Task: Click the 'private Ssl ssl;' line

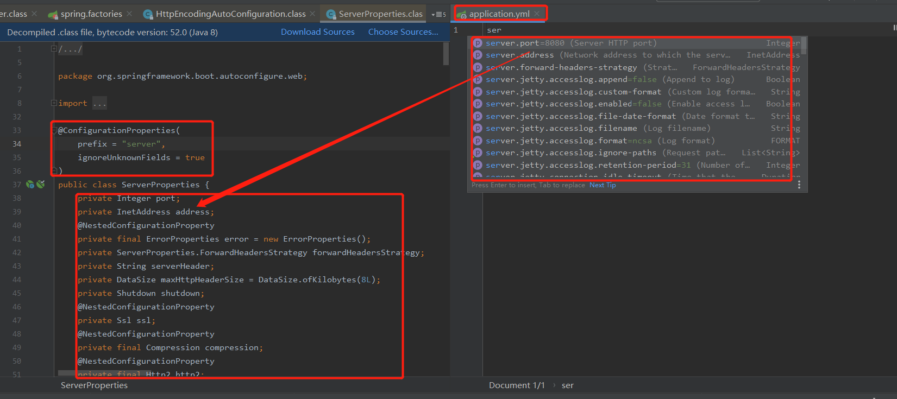Action: pos(116,320)
